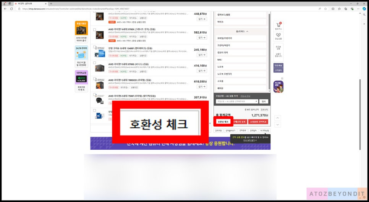Click 담기 button for Ryzen 7 7800X3D

[202, 87]
